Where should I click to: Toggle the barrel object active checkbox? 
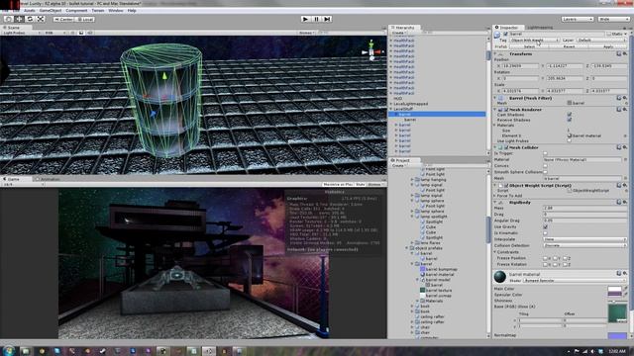pos(505,34)
